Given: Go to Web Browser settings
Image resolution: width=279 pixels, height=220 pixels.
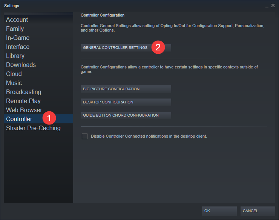Looking at the screenshot, I should [24, 110].
